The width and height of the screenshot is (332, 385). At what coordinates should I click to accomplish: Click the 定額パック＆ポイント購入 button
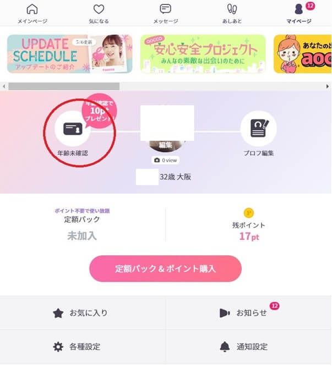coord(165,268)
